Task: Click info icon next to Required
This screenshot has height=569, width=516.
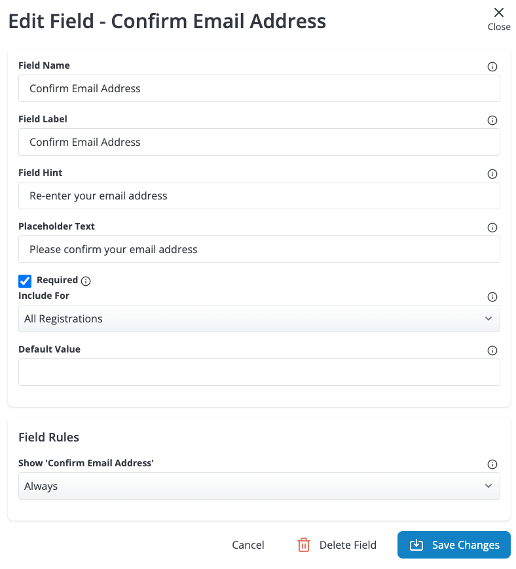Action: coord(86,281)
